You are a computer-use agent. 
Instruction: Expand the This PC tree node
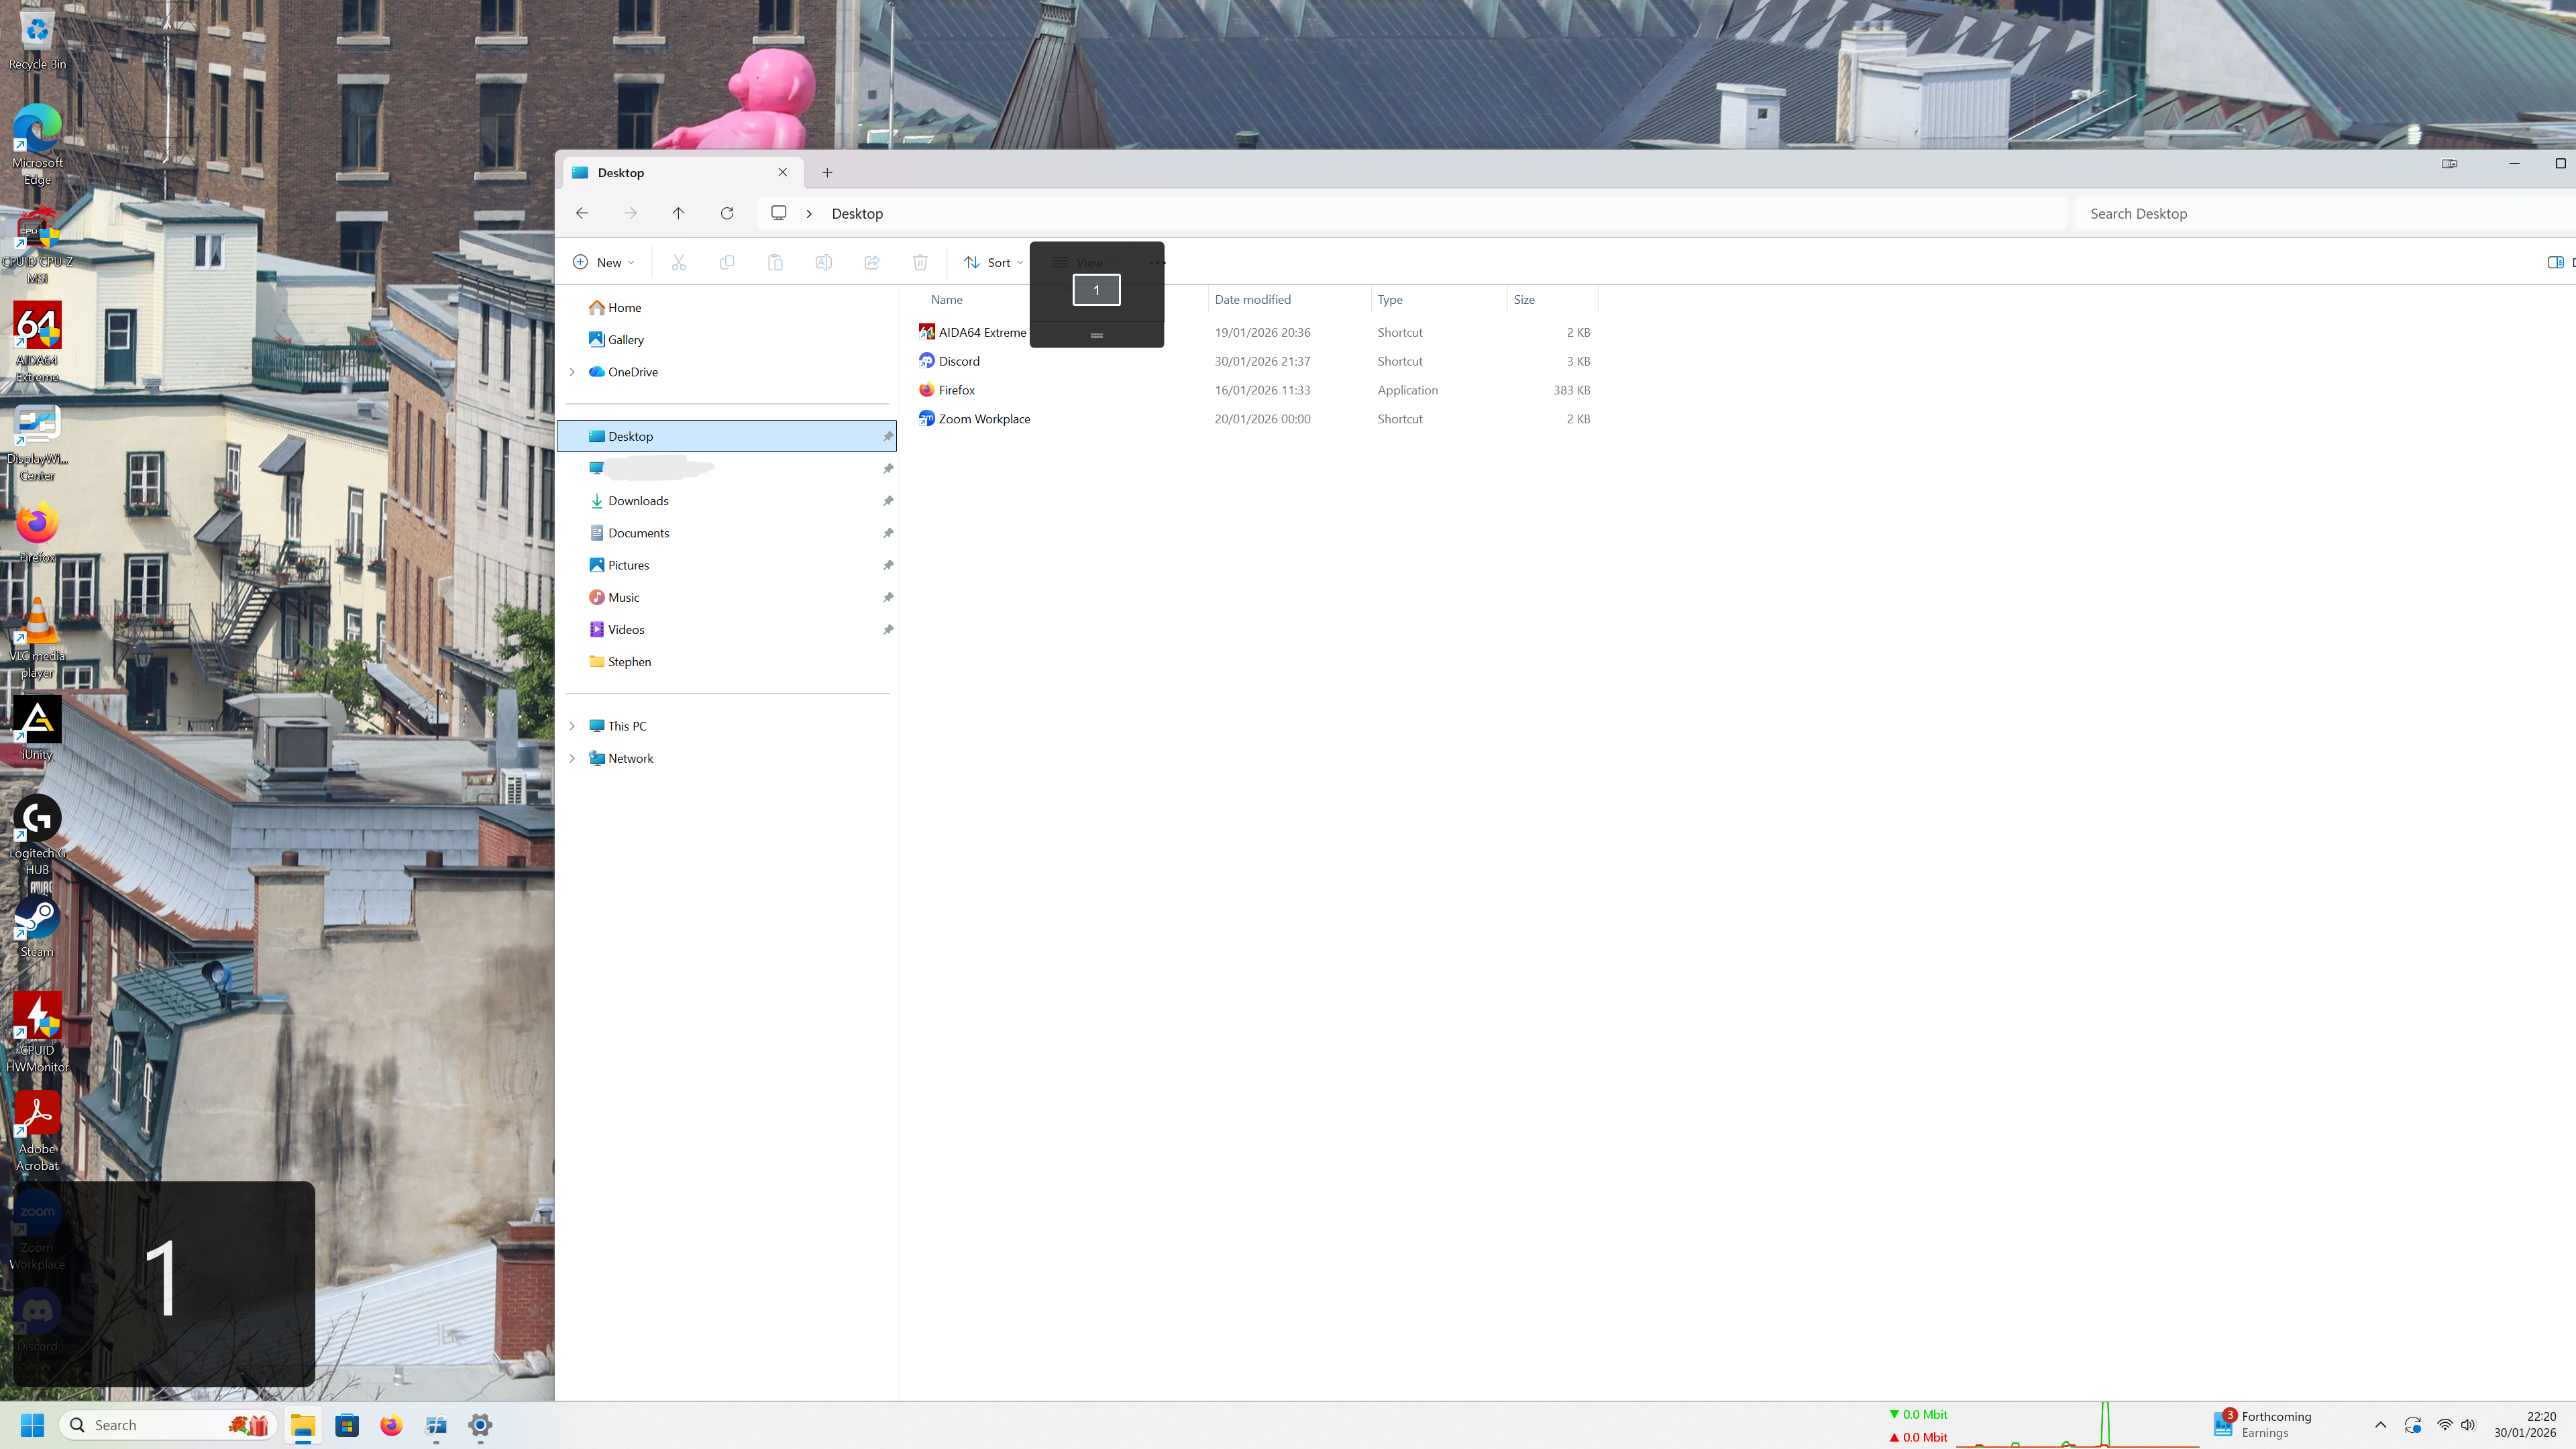click(572, 726)
